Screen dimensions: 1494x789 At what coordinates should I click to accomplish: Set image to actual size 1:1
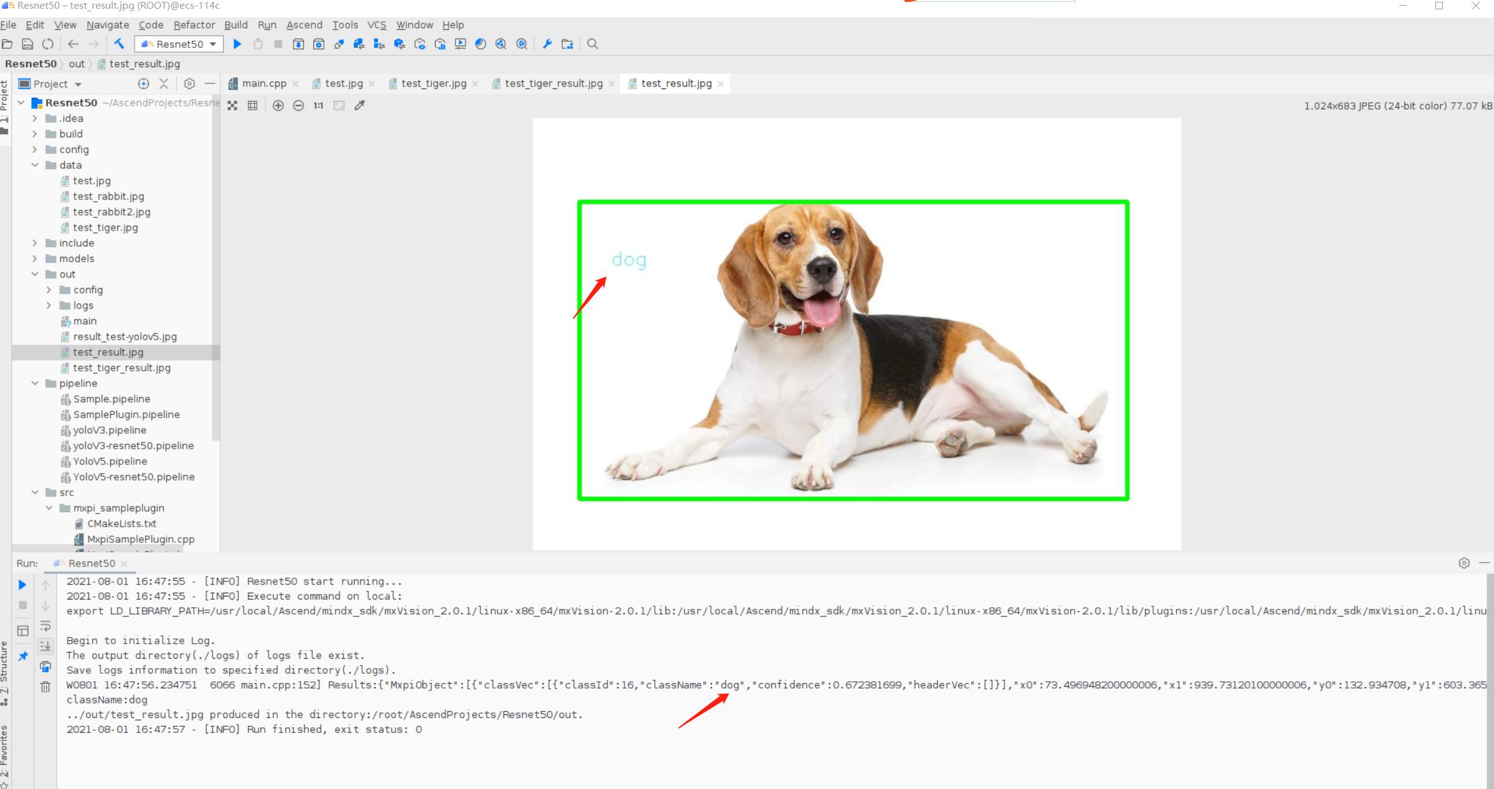coord(318,106)
